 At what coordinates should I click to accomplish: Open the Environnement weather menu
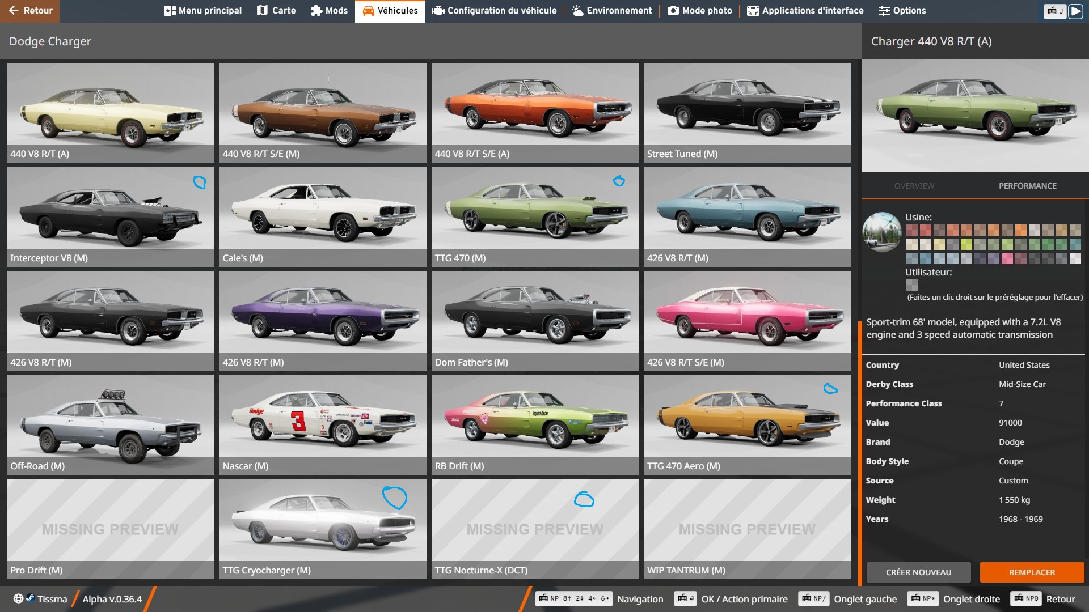[x=612, y=11]
